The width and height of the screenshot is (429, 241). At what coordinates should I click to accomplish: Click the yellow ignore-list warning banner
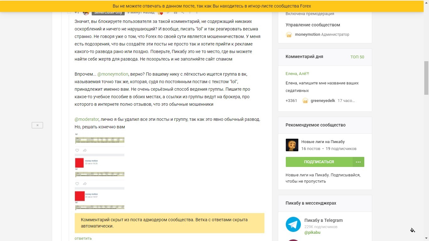click(212, 6)
